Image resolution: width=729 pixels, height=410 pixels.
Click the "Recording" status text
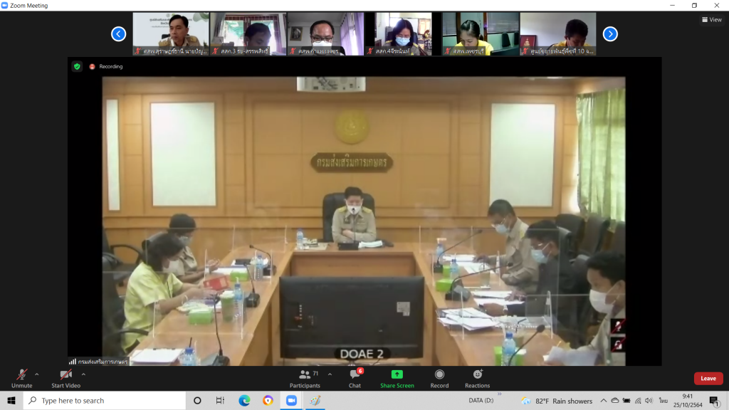[x=110, y=66]
